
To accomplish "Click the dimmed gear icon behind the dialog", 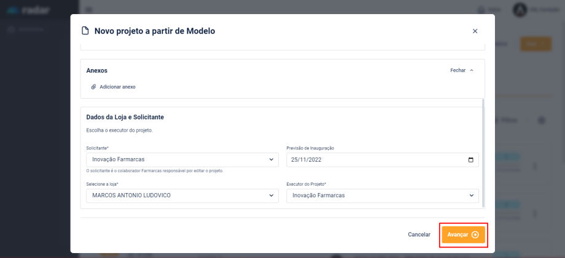I will [x=542, y=121].
